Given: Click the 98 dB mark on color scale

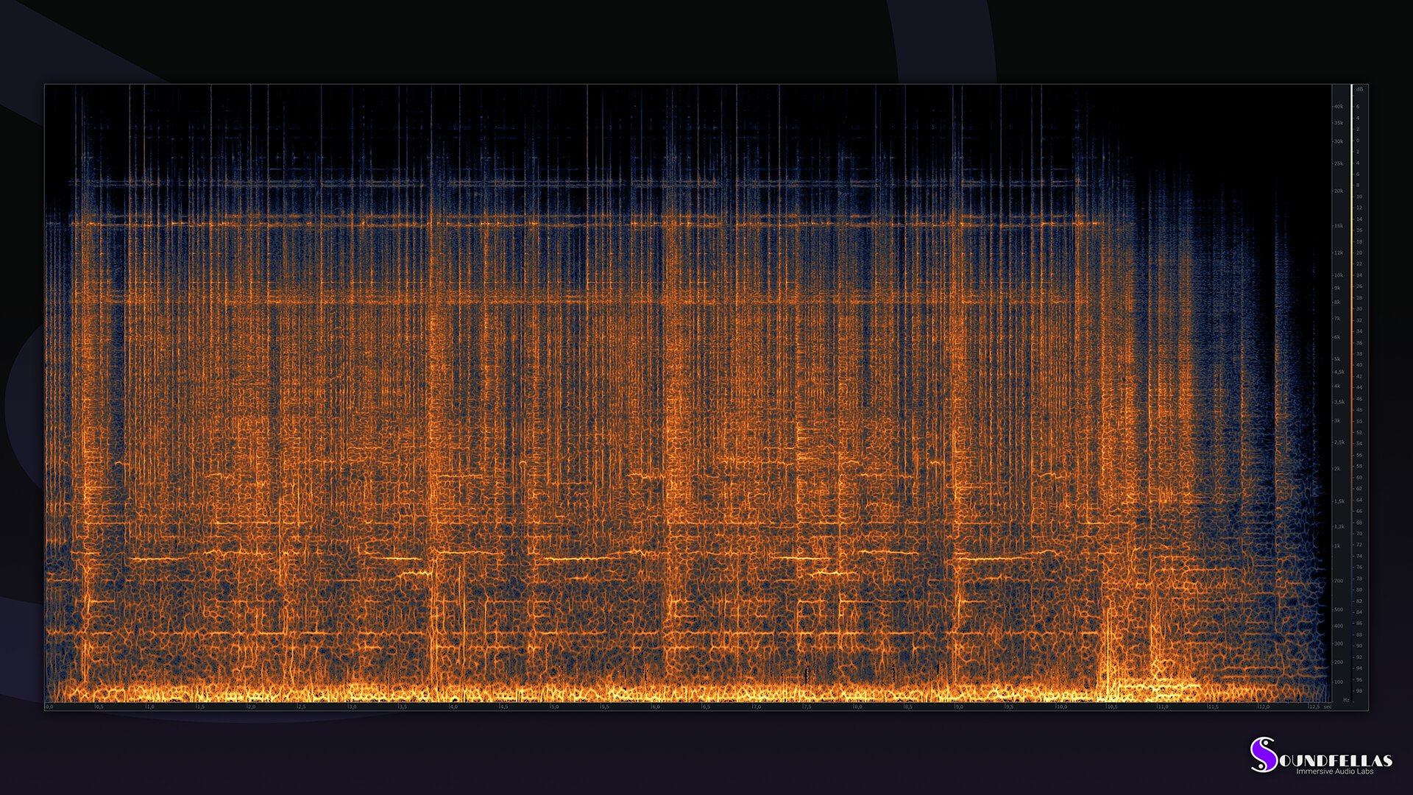Looking at the screenshot, I should (x=1359, y=690).
